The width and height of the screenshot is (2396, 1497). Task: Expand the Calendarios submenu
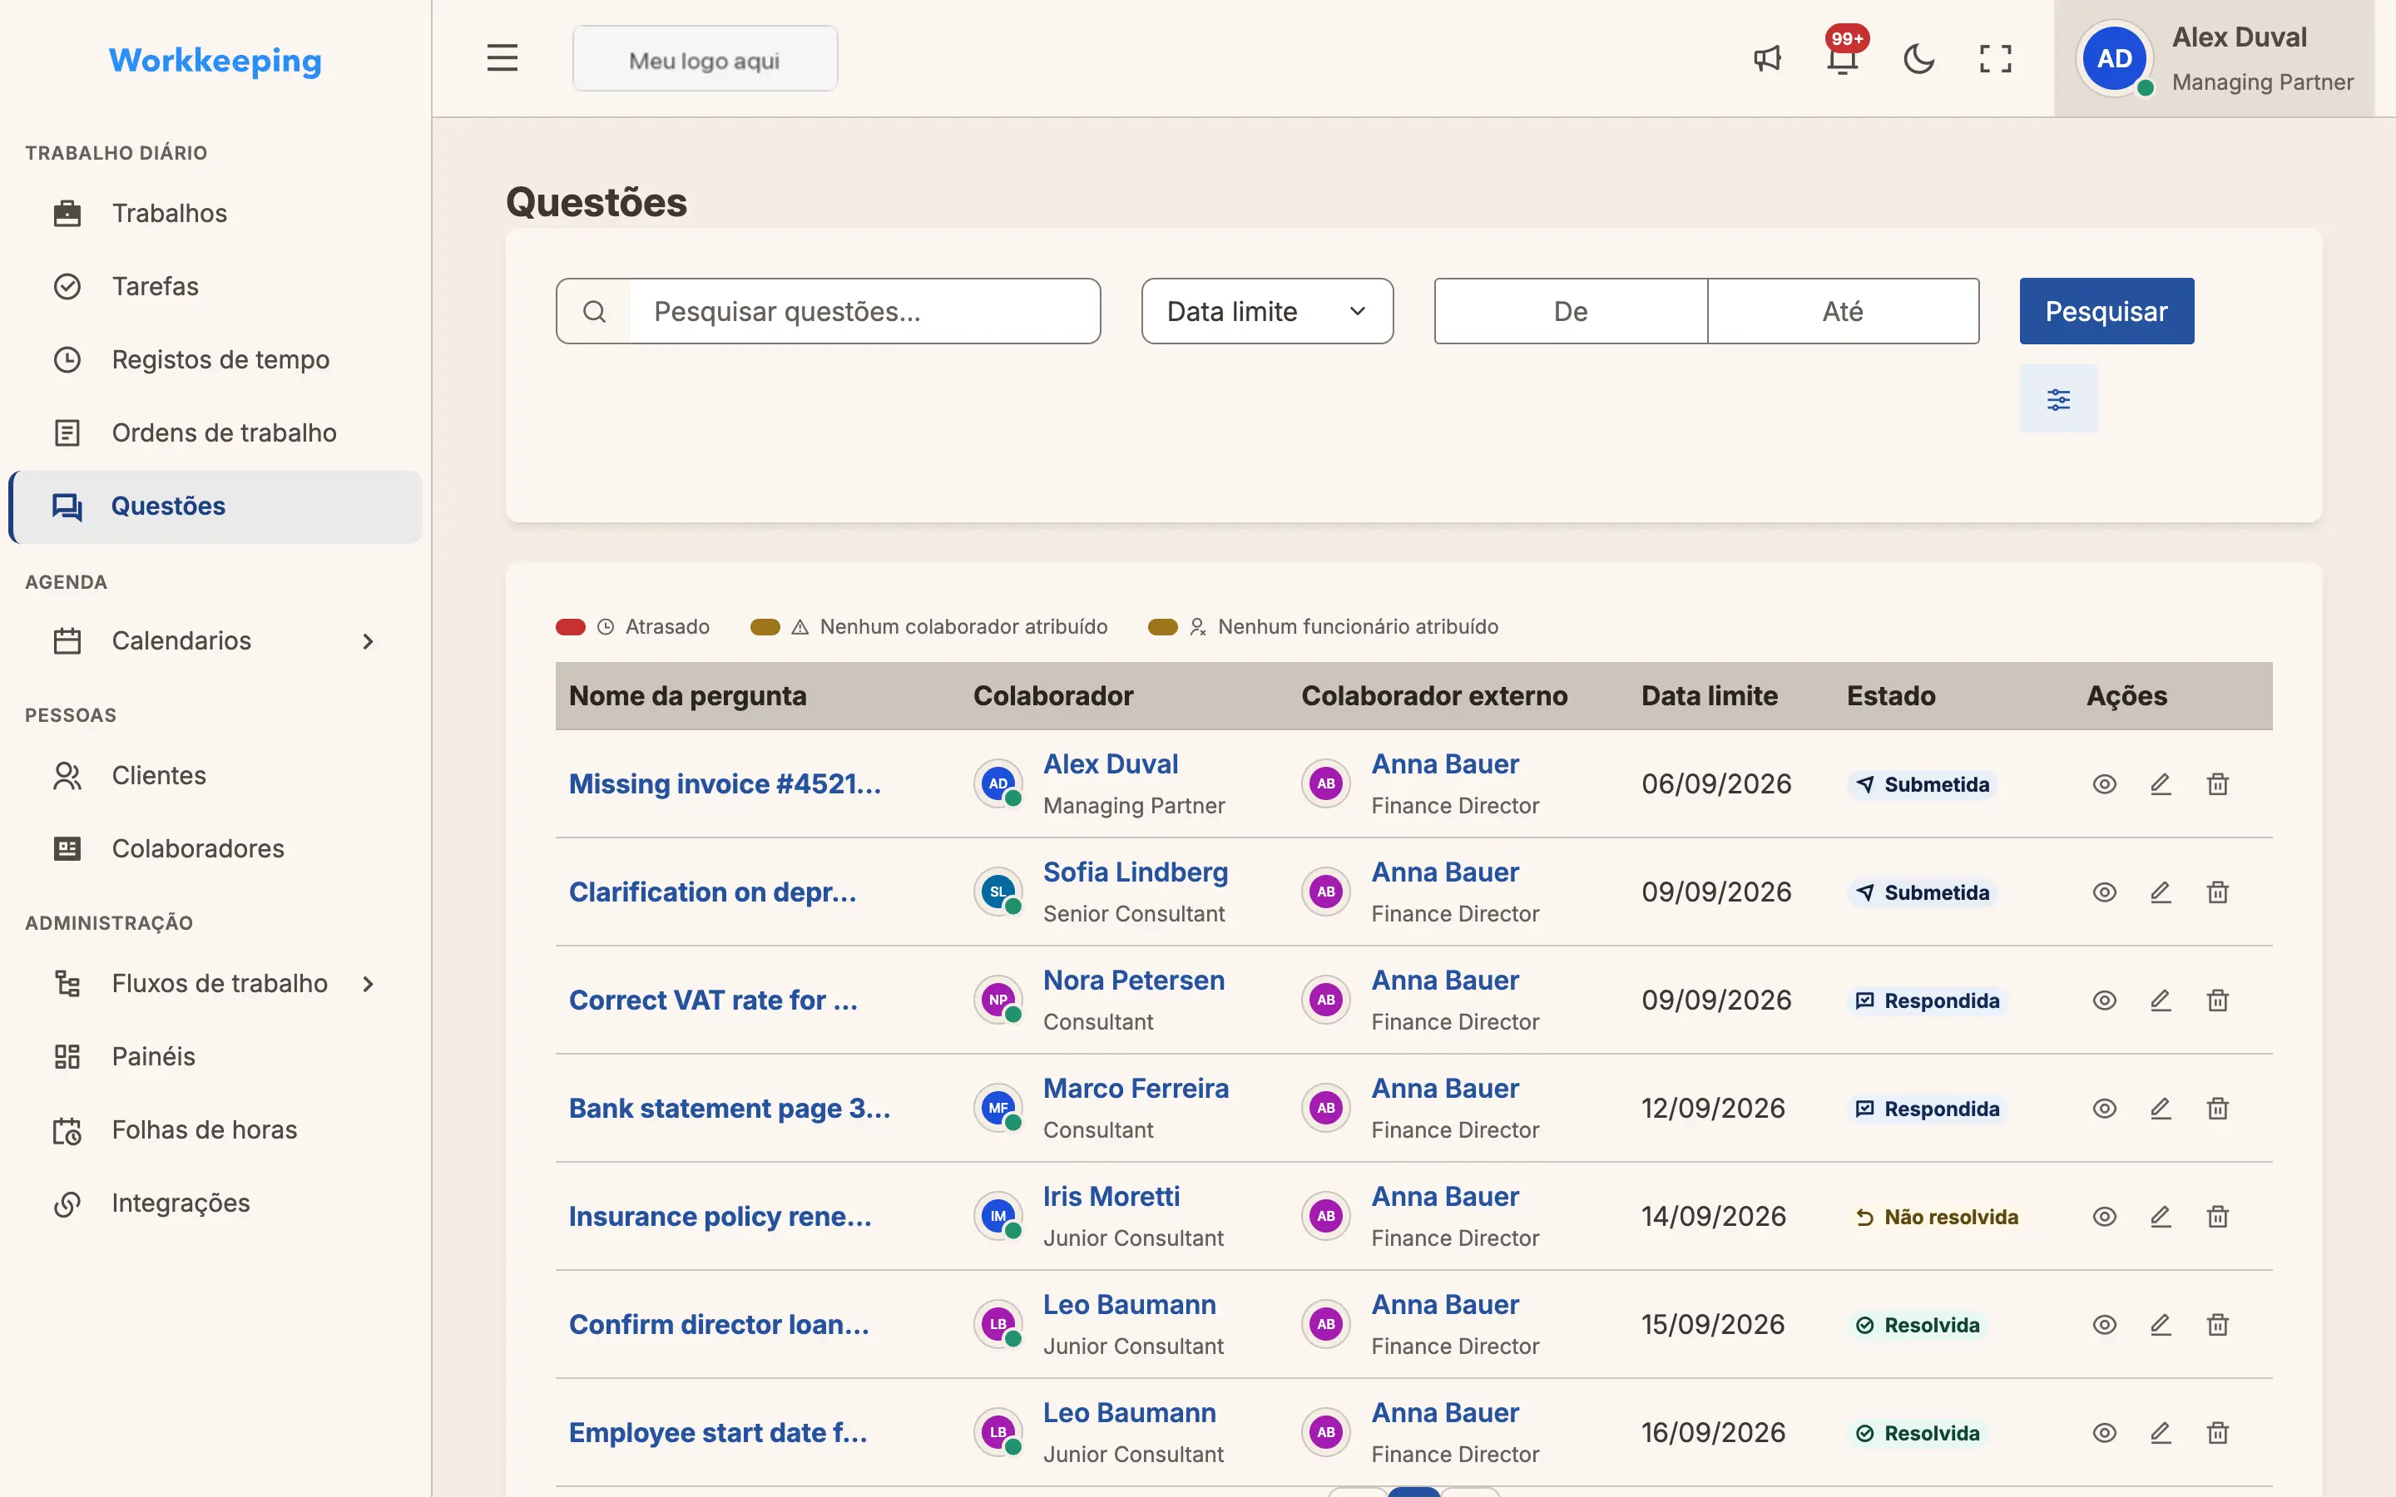pyautogui.click(x=368, y=640)
